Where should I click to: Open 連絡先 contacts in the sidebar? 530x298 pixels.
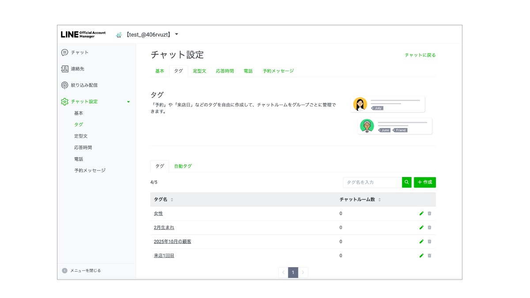65,69
